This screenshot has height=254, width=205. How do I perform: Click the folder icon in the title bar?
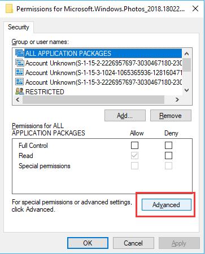pyautogui.click(x=9, y=8)
